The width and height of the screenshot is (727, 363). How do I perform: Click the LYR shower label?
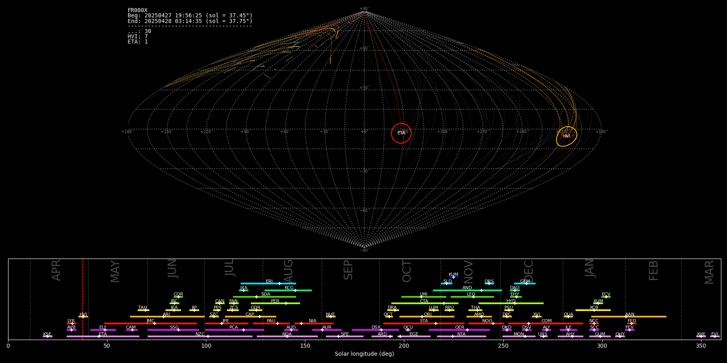pyautogui.click(x=71, y=321)
